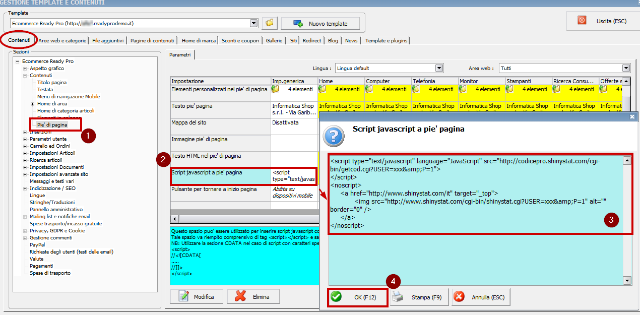Click the Impostazione column header
640x315 pixels.
[220, 81]
